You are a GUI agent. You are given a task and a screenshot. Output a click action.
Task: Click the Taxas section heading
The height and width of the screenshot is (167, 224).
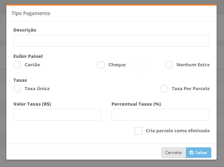(x=20, y=80)
